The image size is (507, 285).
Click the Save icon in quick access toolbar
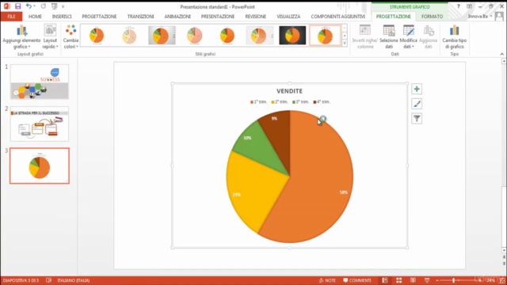point(17,6)
